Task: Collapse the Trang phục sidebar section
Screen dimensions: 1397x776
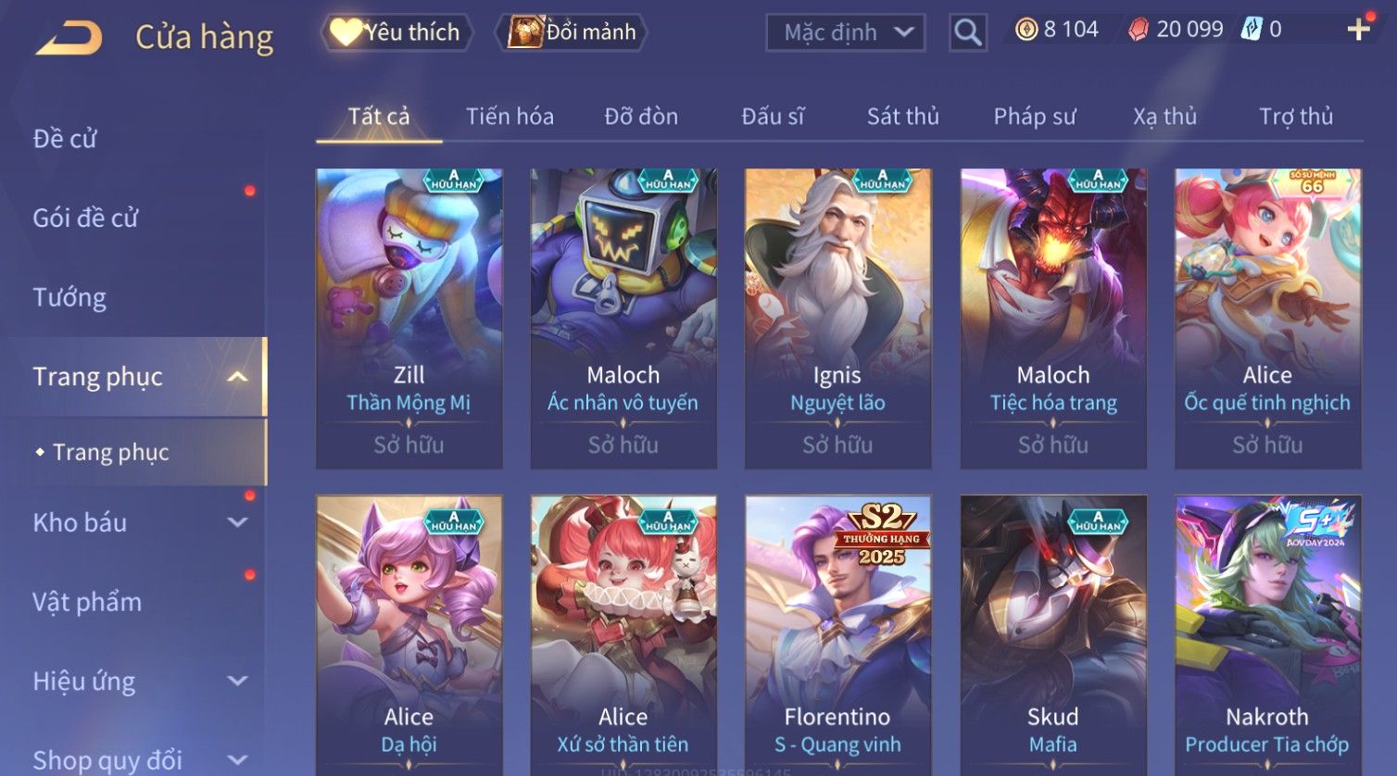Action: pyautogui.click(x=237, y=377)
